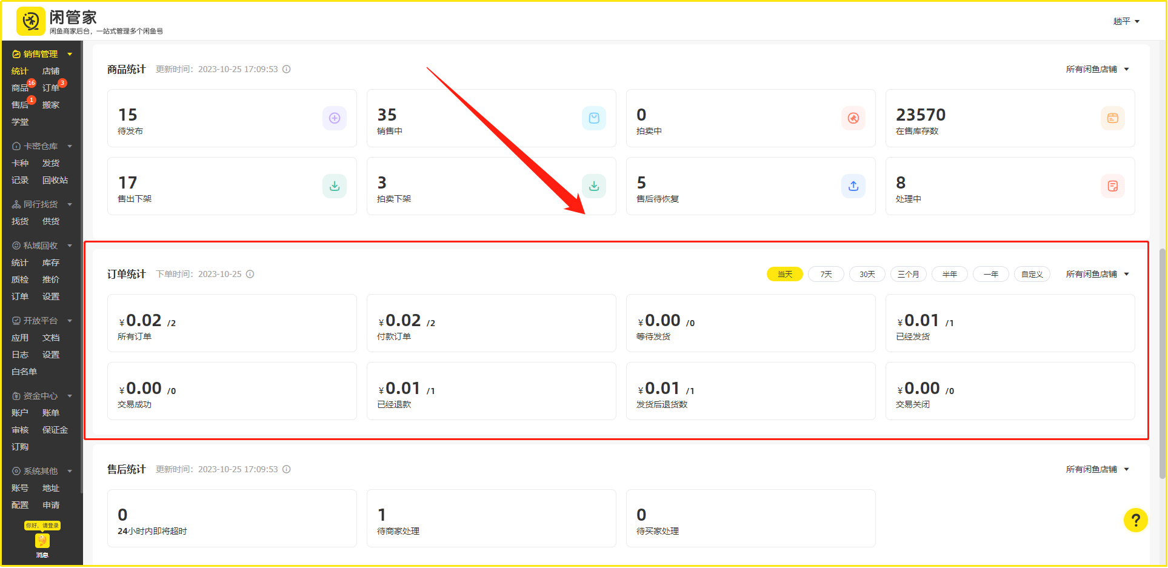Click info icon next to 商品统计 update time
This screenshot has height=568, width=1168.
point(287,69)
